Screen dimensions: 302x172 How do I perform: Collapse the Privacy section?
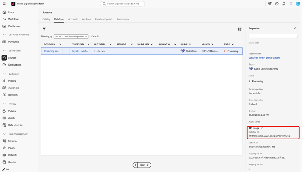[x=4, y=104]
